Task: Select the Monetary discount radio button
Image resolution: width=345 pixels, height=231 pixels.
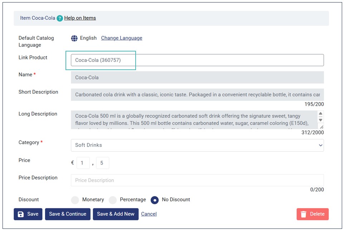Action: point(75,200)
